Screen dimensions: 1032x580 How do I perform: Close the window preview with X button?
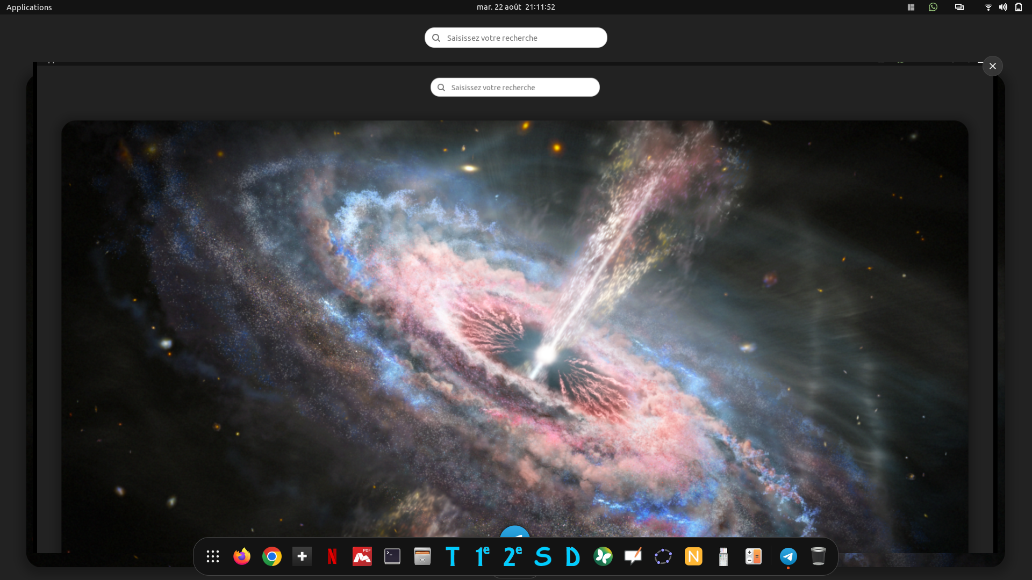[993, 66]
